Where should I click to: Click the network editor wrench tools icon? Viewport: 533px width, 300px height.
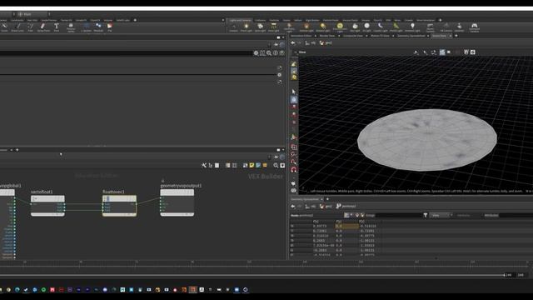click(203, 165)
